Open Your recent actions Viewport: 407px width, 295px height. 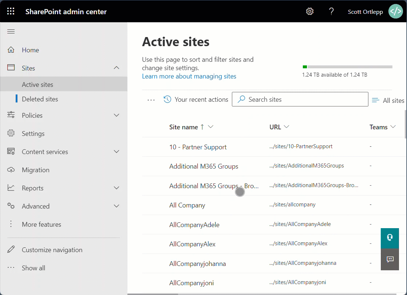(196, 100)
